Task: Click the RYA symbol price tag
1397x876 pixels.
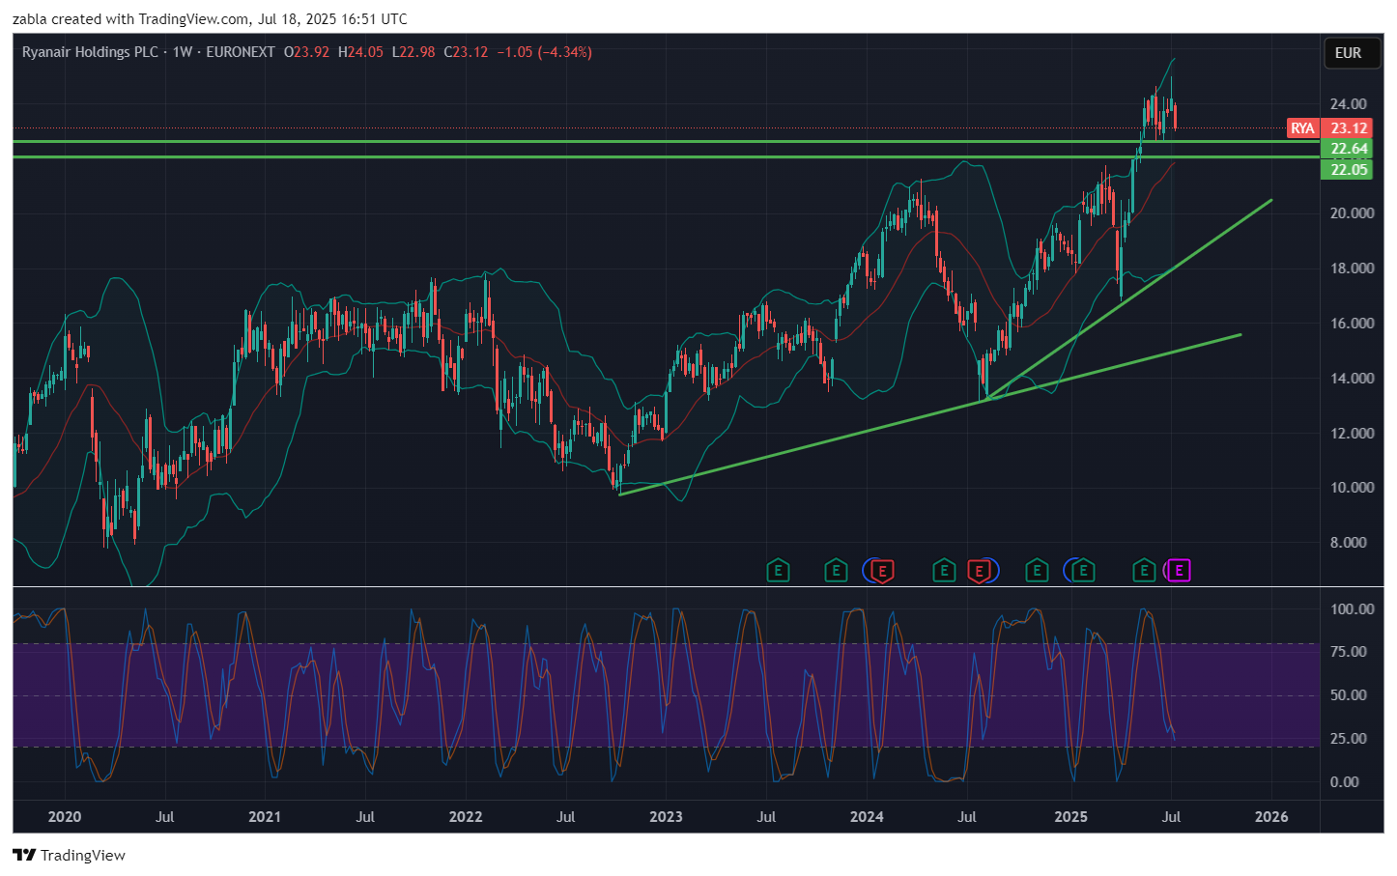Action: pos(1302,128)
